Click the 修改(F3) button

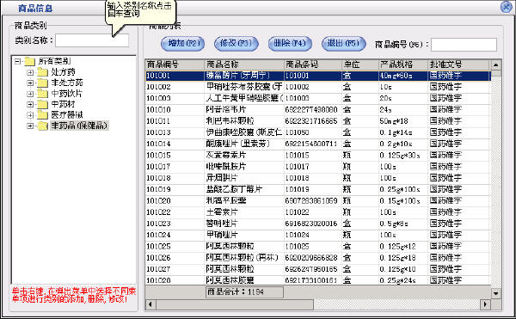236,43
